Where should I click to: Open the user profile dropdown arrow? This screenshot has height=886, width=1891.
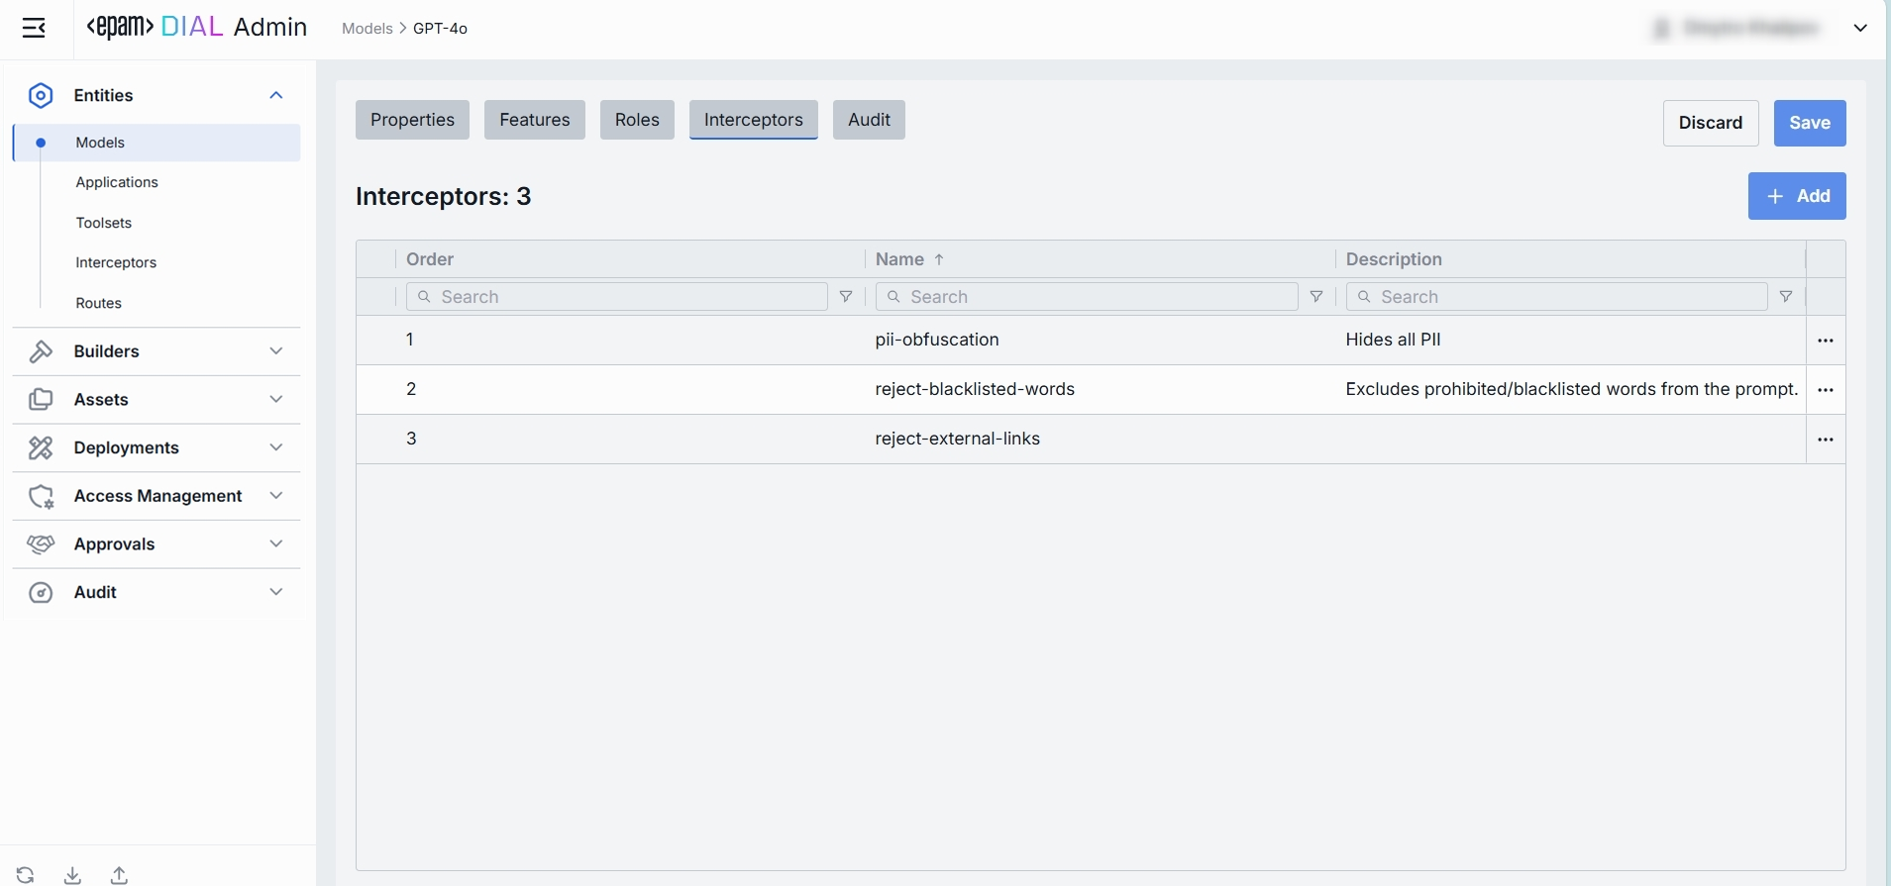pyautogui.click(x=1860, y=28)
